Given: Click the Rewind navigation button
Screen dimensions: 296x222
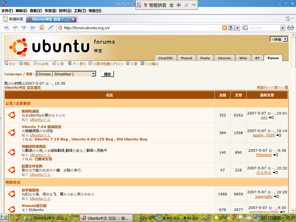Looking at the screenshot, I should 6,27.
